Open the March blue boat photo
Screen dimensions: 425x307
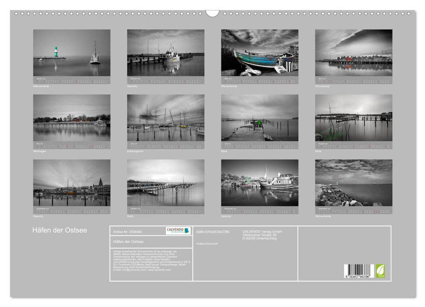pyautogui.click(x=260, y=53)
